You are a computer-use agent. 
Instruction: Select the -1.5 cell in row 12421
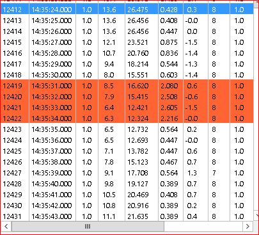pyautogui.click(x=191, y=108)
